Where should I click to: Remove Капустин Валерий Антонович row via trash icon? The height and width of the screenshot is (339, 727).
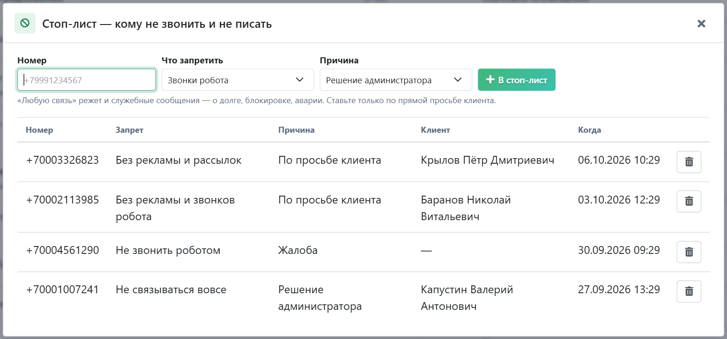(689, 291)
